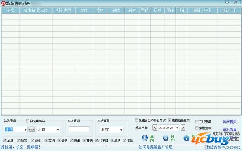Open the 北京 destination dropdown in 站站查询
This screenshot has height=151, width=242.
(58, 130)
